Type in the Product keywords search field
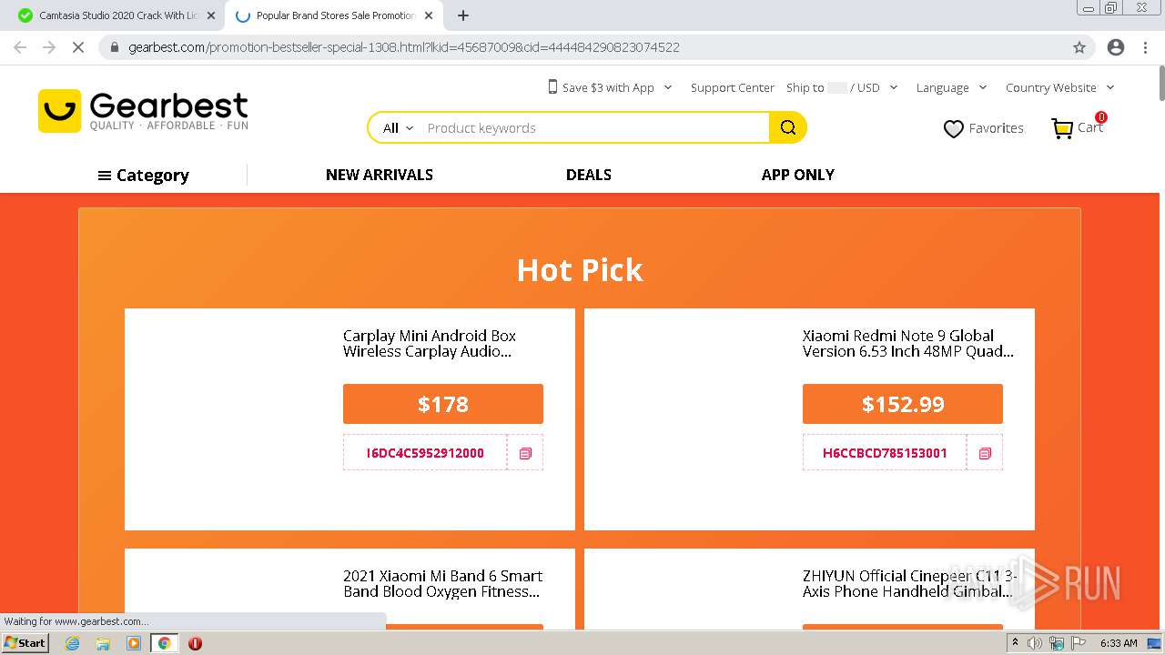 click(x=592, y=128)
